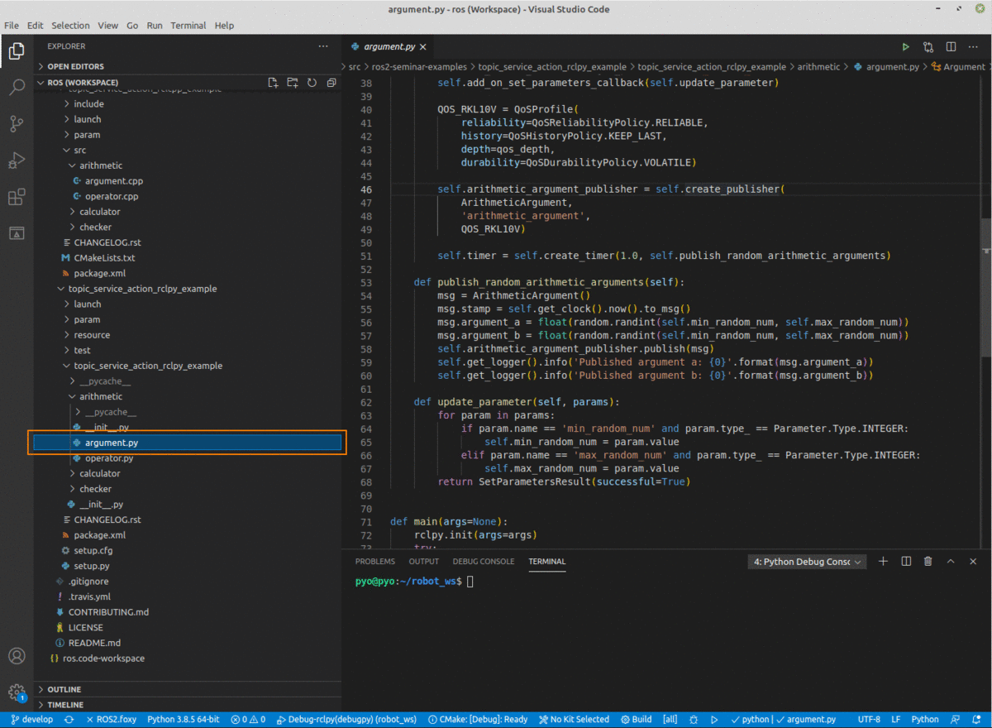Image resolution: width=992 pixels, height=728 pixels.
Task: Open the Terminal menu
Action: [x=188, y=25]
